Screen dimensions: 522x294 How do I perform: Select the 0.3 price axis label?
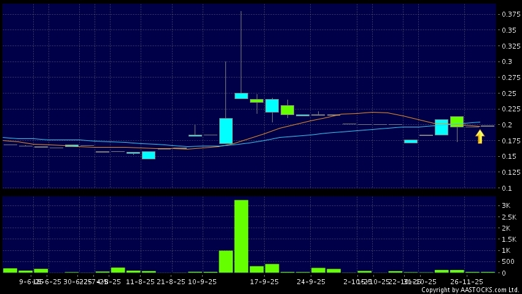[x=507, y=62]
